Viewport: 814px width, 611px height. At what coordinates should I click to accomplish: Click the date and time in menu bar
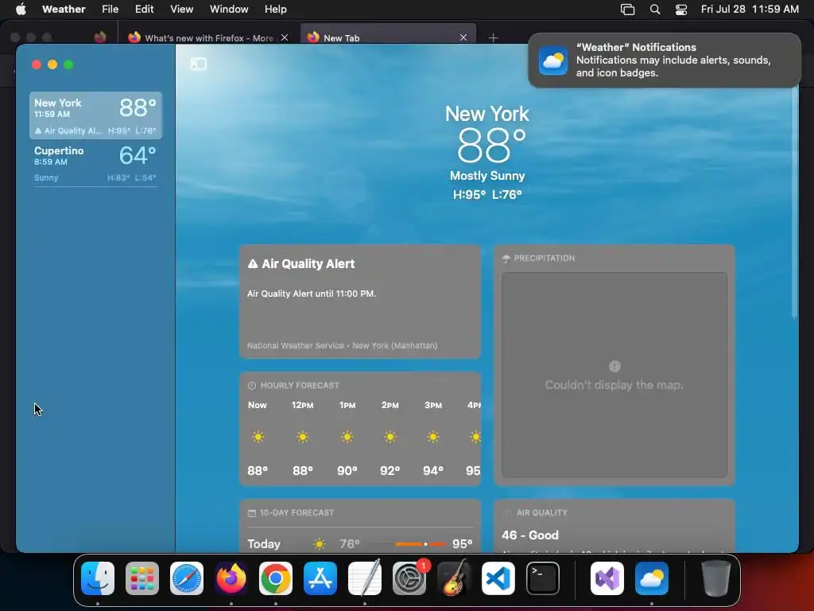pyautogui.click(x=750, y=10)
